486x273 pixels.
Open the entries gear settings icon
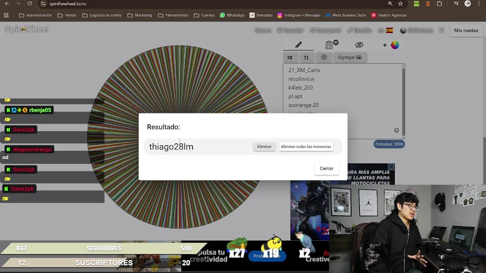[x=324, y=58]
